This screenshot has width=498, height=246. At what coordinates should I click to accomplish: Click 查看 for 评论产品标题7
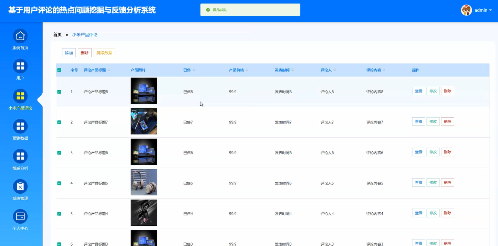[x=419, y=121]
